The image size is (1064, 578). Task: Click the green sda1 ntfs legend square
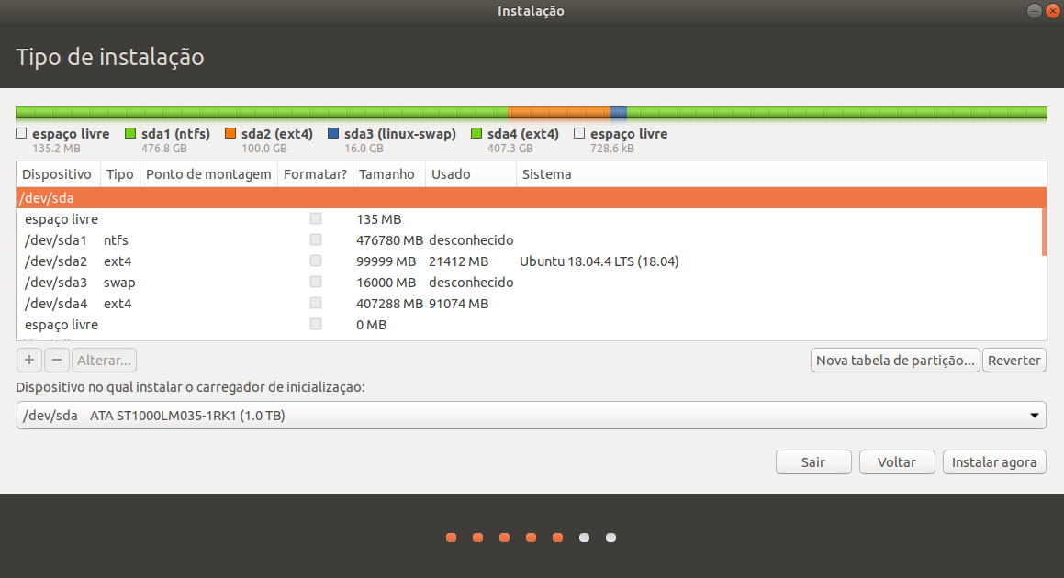130,134
